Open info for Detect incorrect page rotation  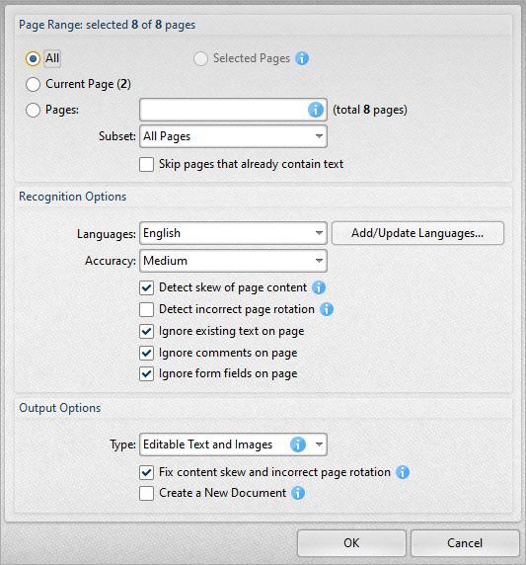[x=327, y=309]
